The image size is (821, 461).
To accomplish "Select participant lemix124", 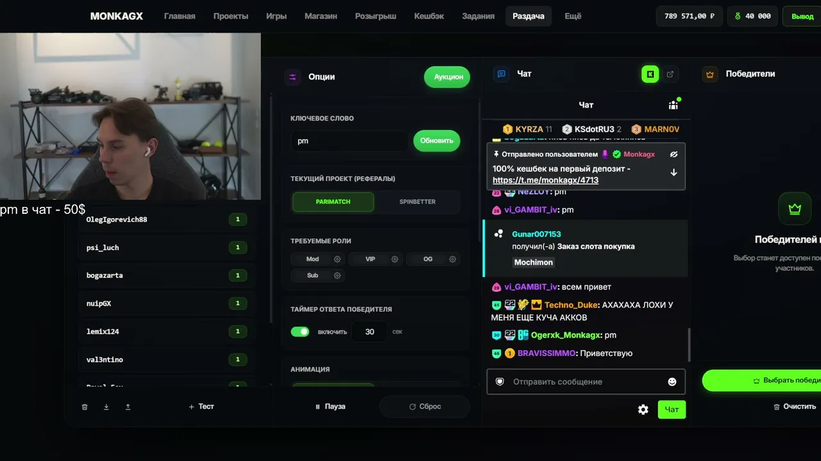I will pyautogui.click(x=165, y=332).
